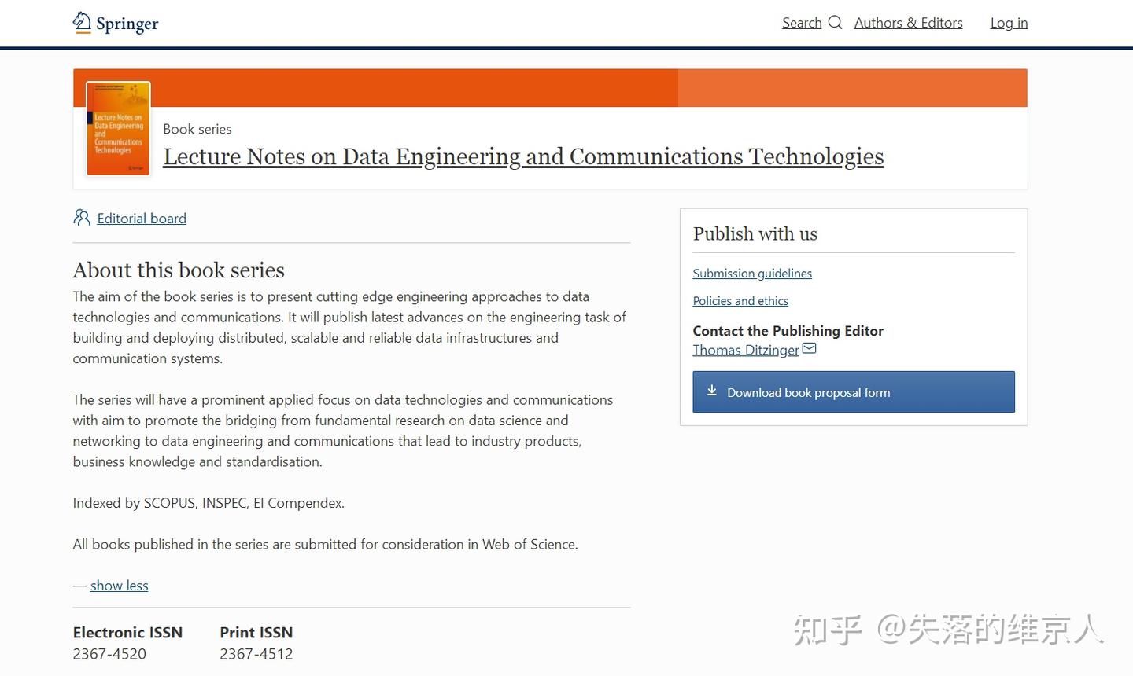Click the search magnifier icon
The height and width of the screenshot is (676, 1133).
836,23
